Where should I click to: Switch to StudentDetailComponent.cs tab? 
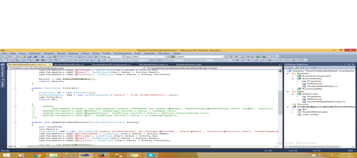(111, 65)
